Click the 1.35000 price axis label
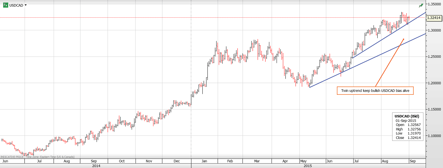443x168 pixels. (434, 4)
